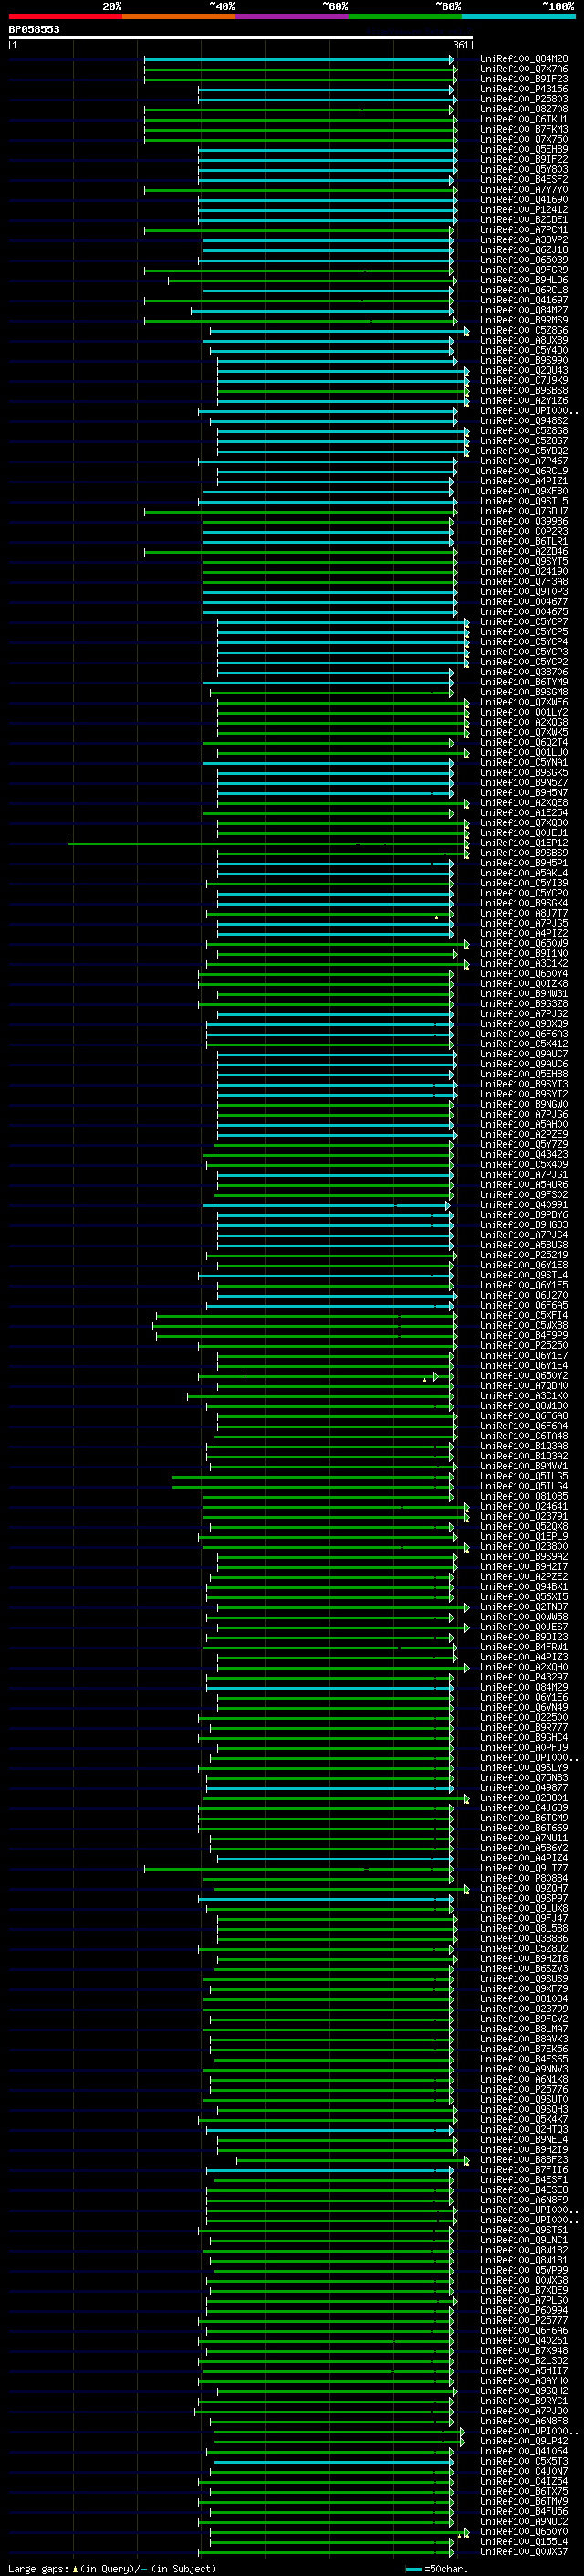Screen dimensions: 584x2576
Task: Select hit UniRef100_A3C1K0
Action: [x=524, y=1396]
